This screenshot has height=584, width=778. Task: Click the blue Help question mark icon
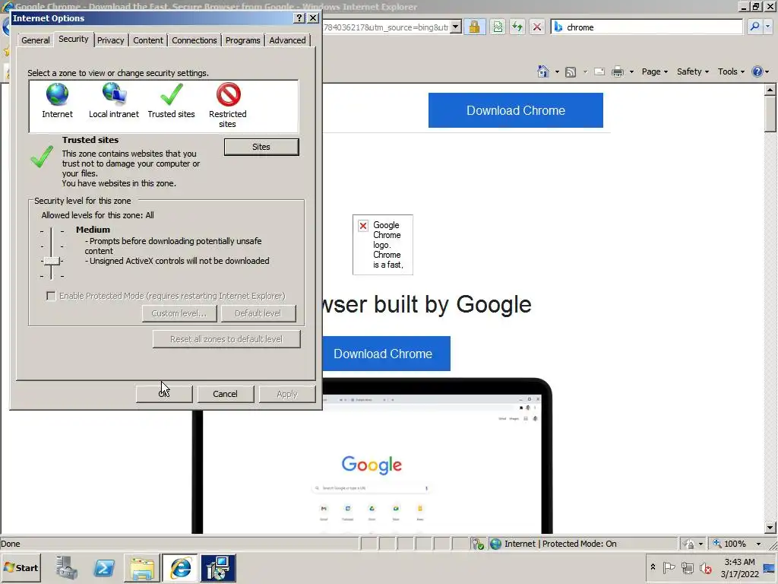click(x=757, y=71)
